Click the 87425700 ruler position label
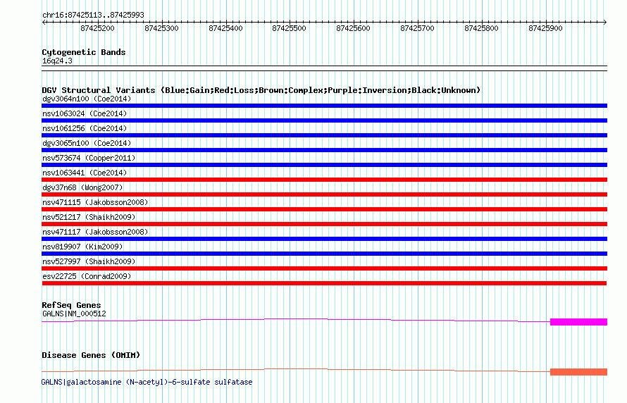The width and height of the screenshot is (627, 403). coord(417,28)
